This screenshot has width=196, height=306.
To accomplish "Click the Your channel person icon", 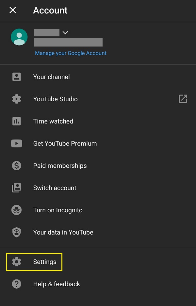I will pos(16,77).
